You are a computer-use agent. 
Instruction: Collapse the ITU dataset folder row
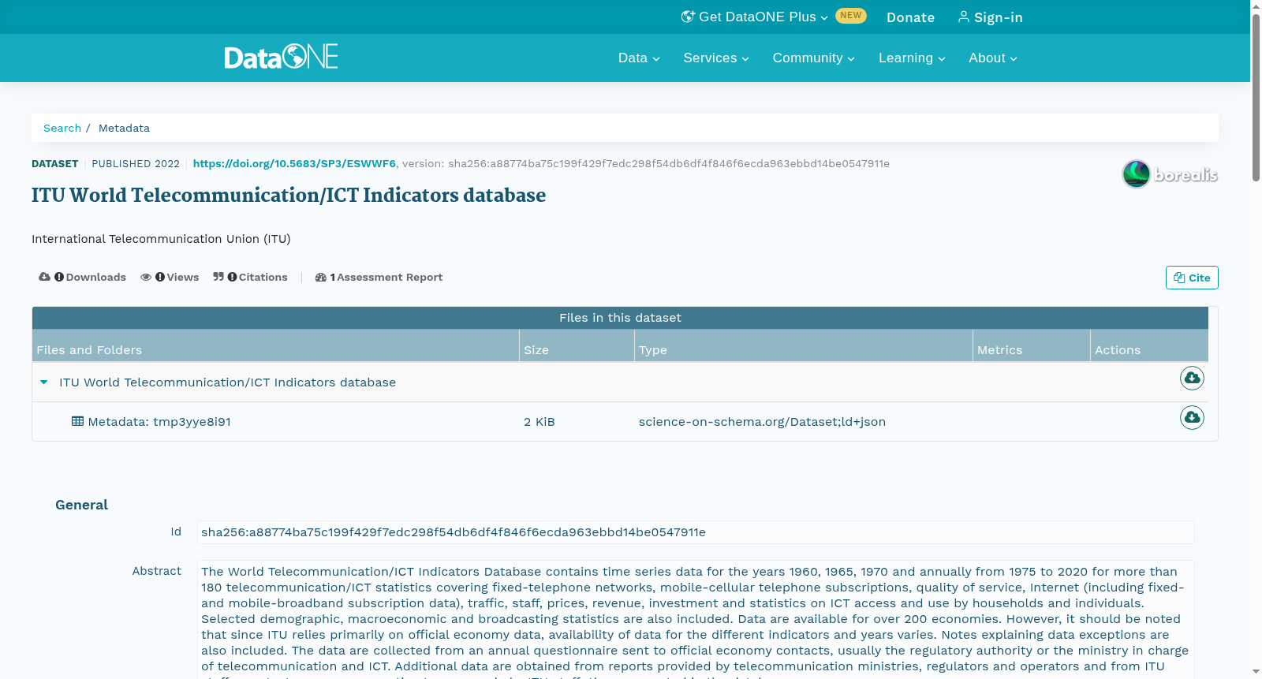point(44,382)
